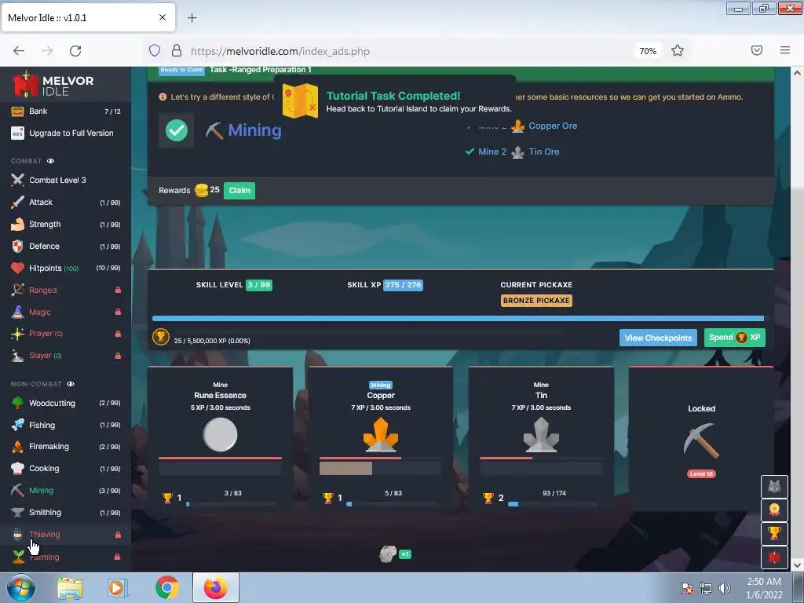Click View Checkpoints button
This screenshot has width=804, height=603.
(x=658, y=338)
